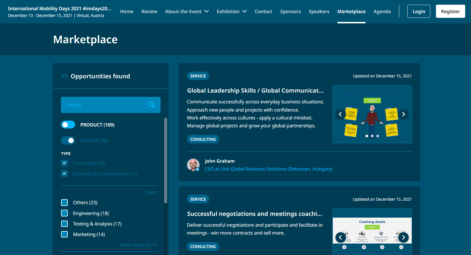Expand Show more (4) types

pyautogui.click(x=138, y=245)
